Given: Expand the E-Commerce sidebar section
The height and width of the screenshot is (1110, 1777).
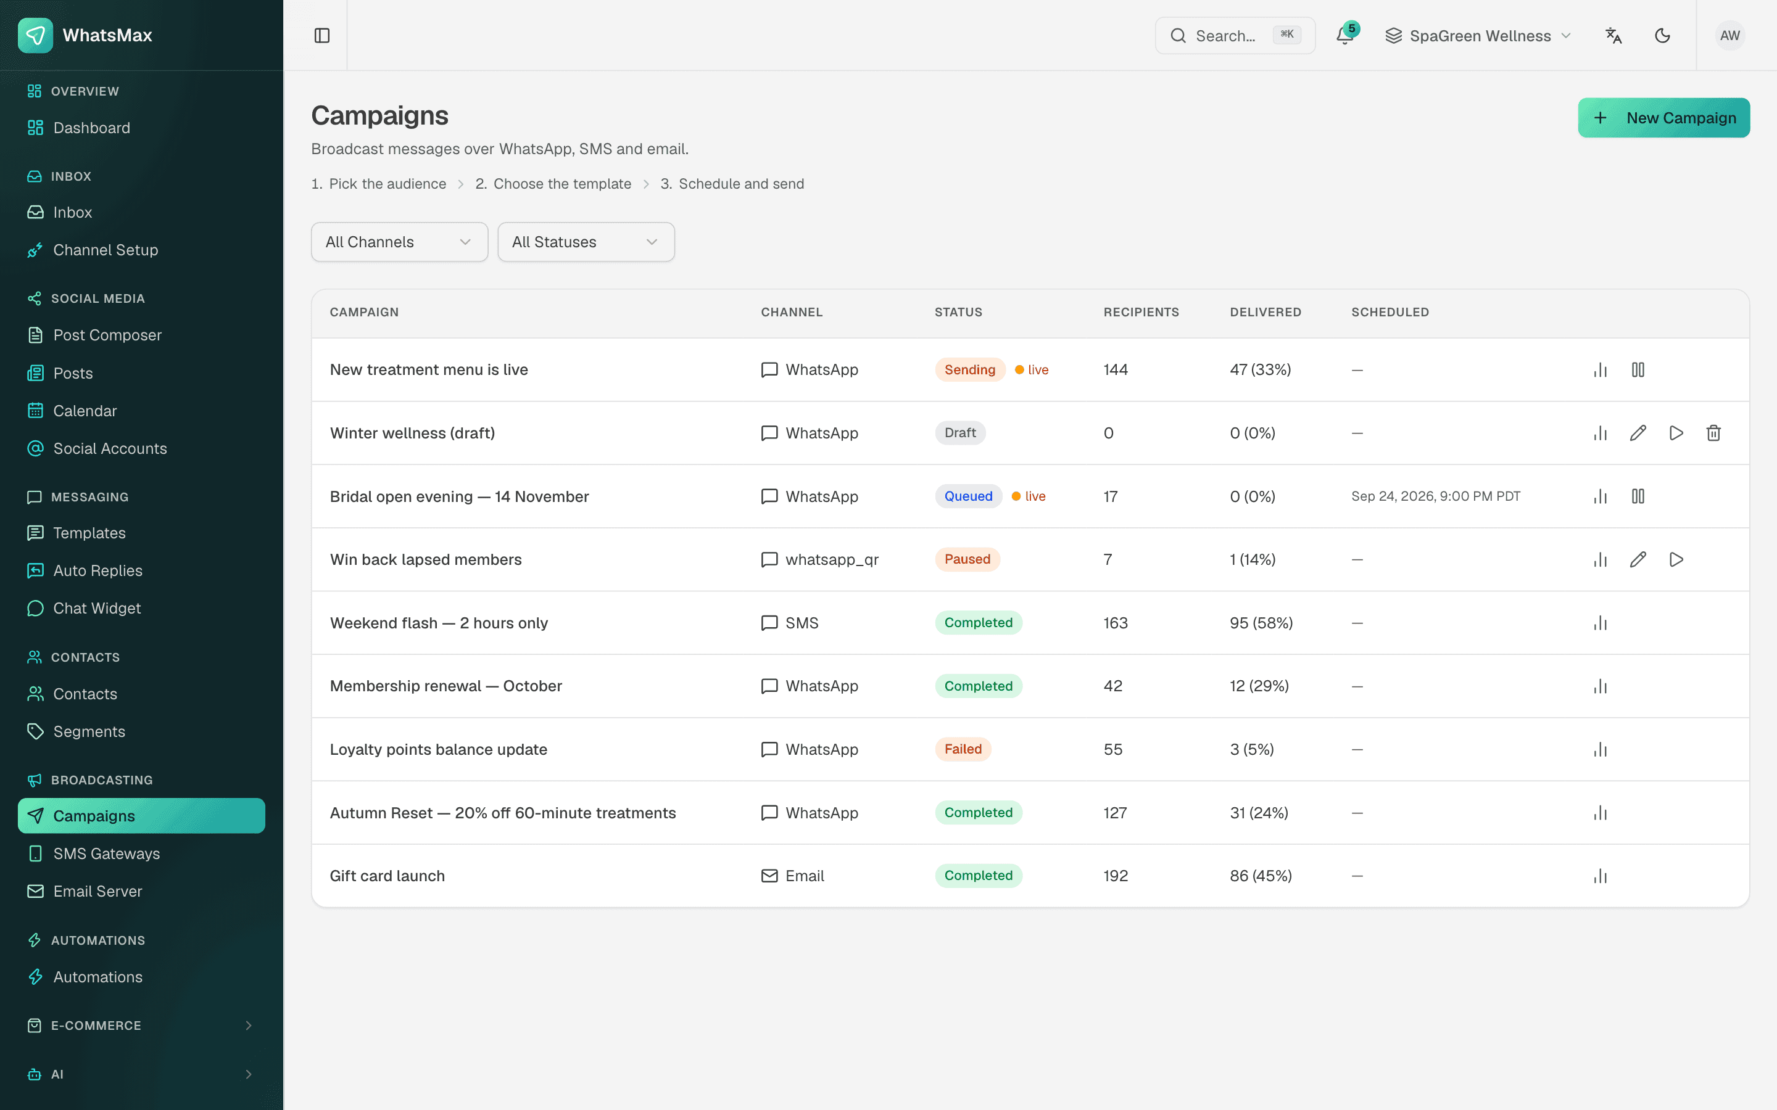Looking at the screenshot, I should pos(141,1026).
